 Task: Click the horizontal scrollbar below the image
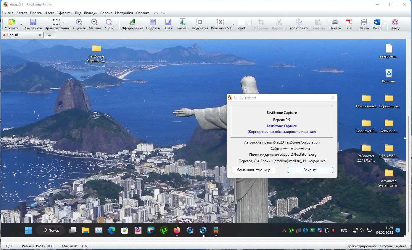click(x=260, y=240)
